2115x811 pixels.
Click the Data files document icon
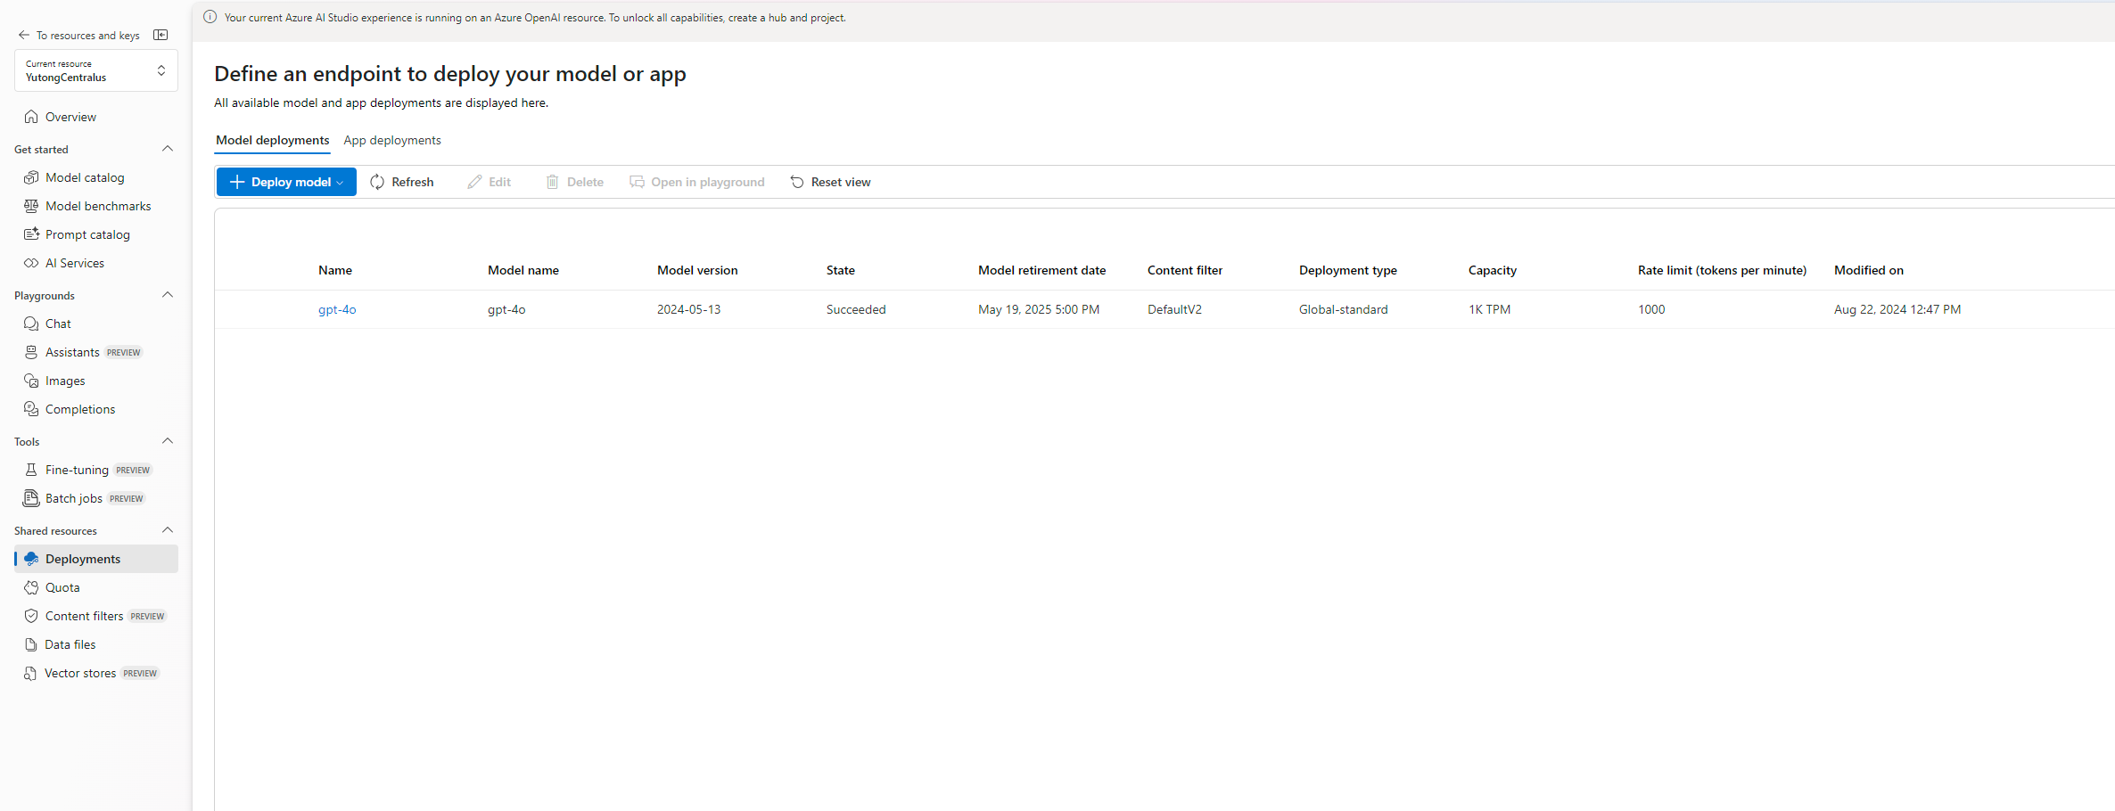tap(31, 644)
